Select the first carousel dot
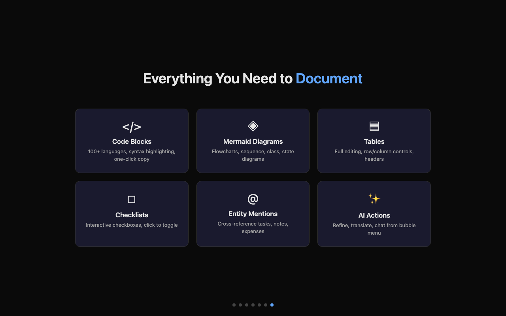 [x=234, y=305]
